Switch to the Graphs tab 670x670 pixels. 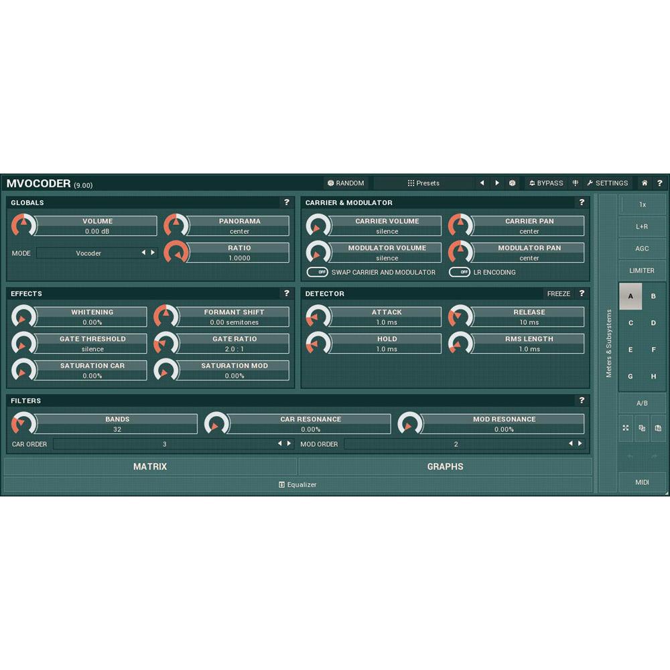(x=445, y=466)
